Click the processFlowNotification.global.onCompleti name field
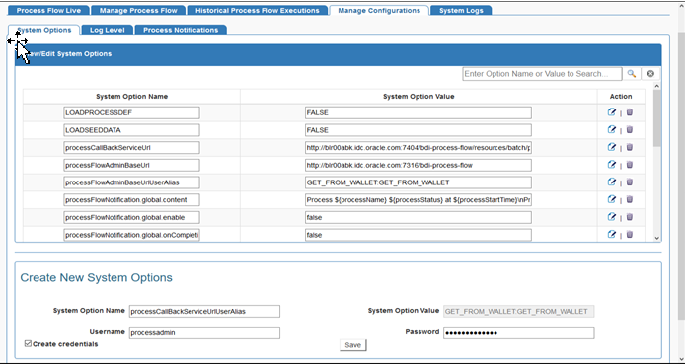 coord(131,235)
